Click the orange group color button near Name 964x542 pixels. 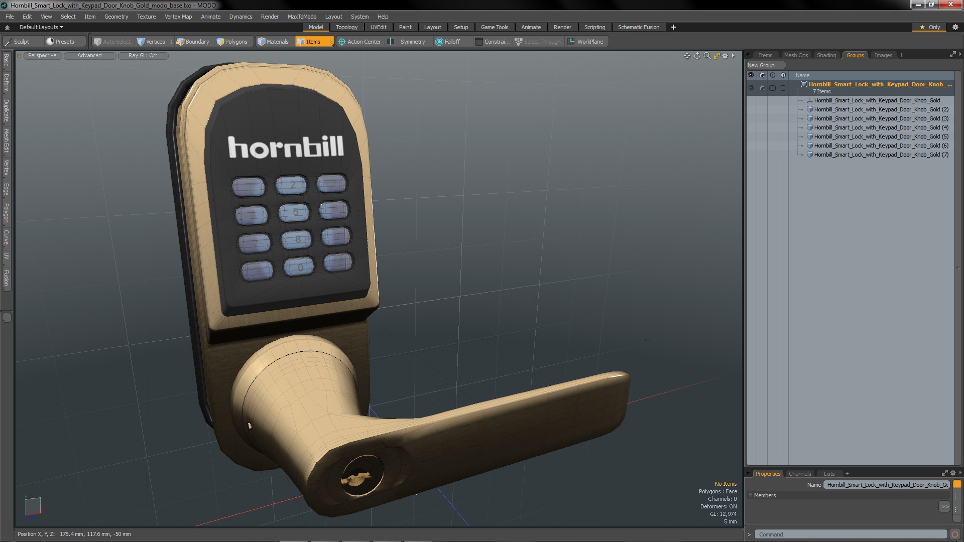point(957,484)
